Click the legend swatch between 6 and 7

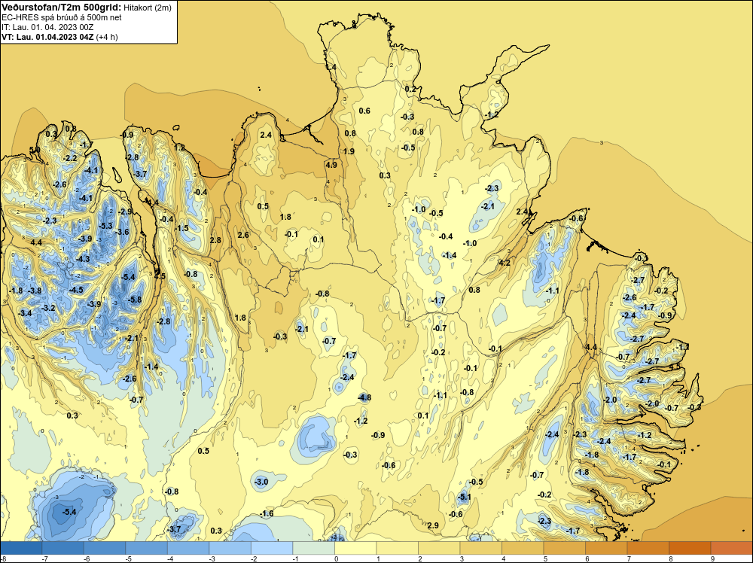click(x=606, y=548)
